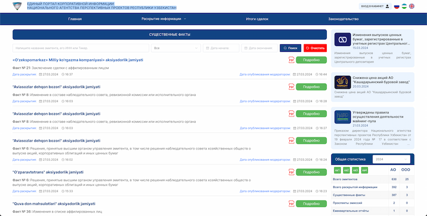The image size is (427, 216).
Task: Open O'zekspomarkaz company link
Action: click(x=77, y=60)
